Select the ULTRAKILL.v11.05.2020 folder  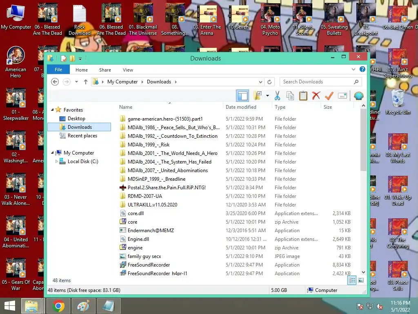coord(152,204)
